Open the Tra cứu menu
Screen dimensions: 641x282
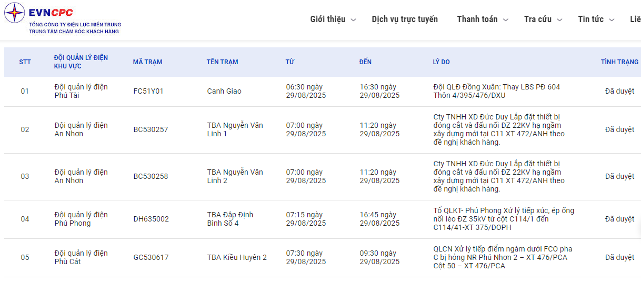point(537,19)
